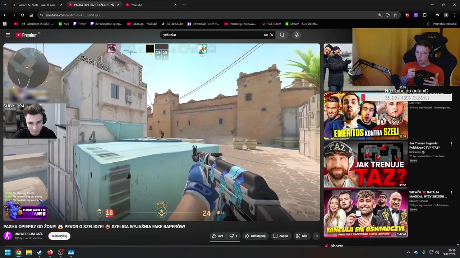The width and height of the screenshot is (460, 258).
Task: Expand the tab search dropdown arrow
Action: click(5, 5)
